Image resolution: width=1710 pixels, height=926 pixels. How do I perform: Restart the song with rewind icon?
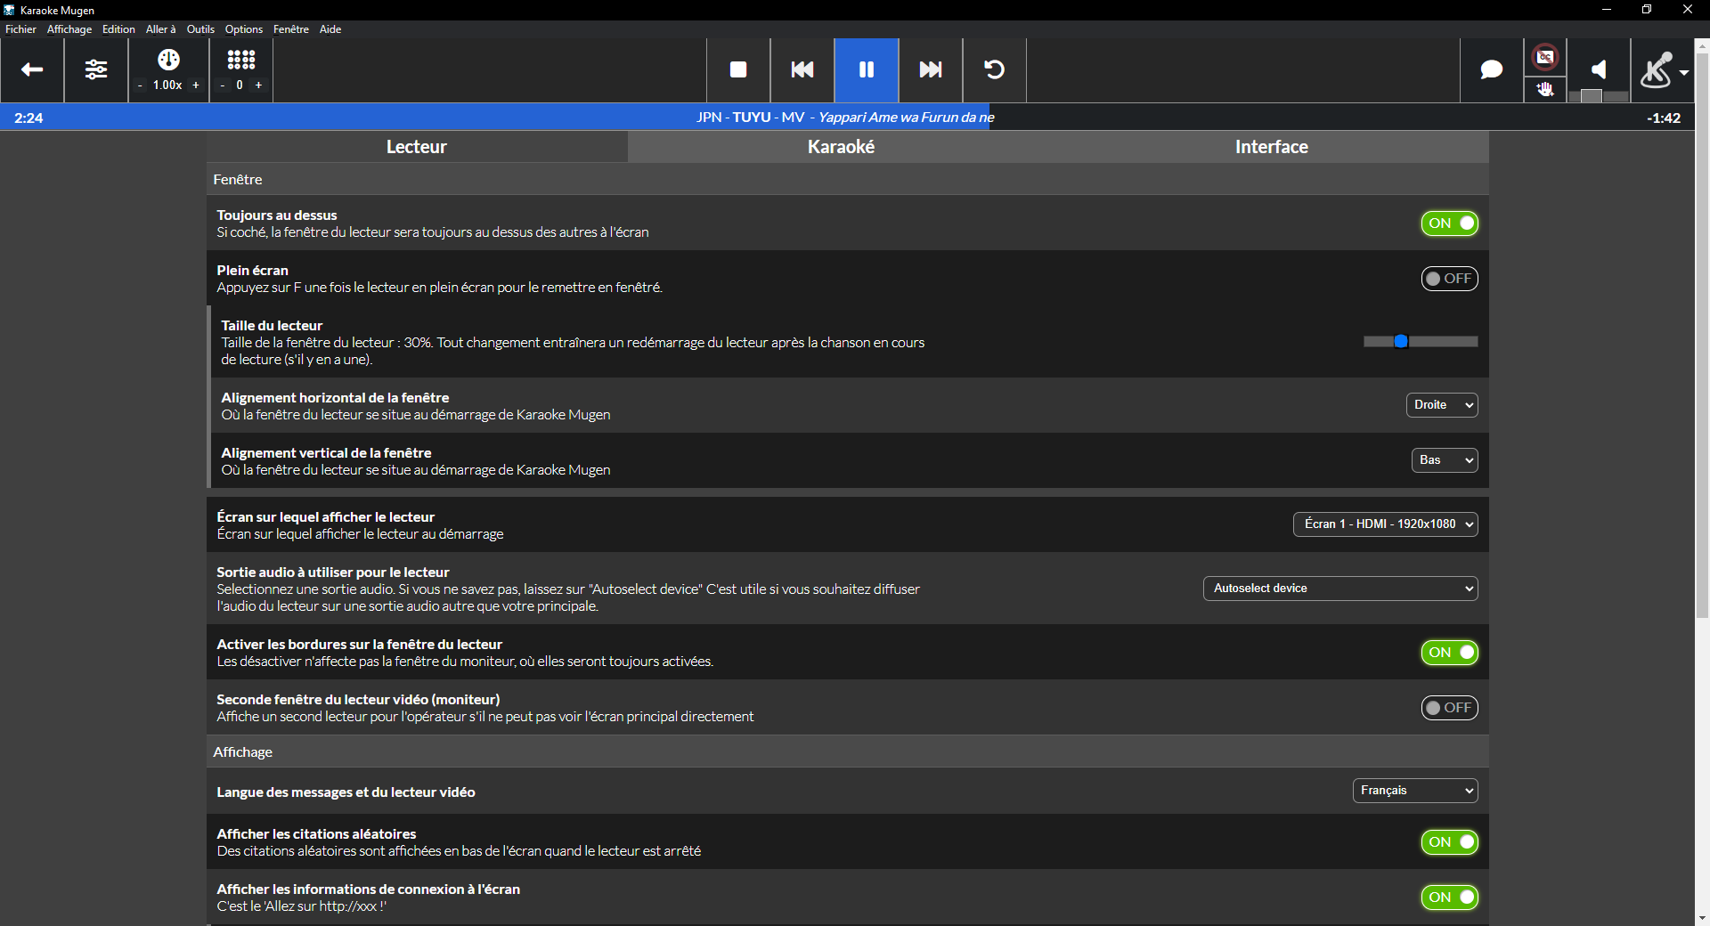pos(995,69)
